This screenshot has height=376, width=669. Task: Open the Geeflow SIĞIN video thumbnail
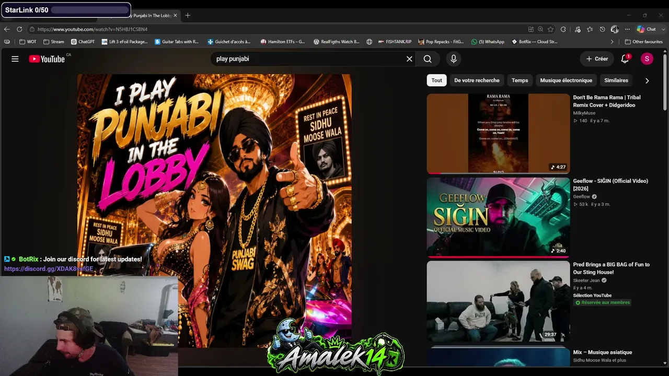tap(498, 217)
